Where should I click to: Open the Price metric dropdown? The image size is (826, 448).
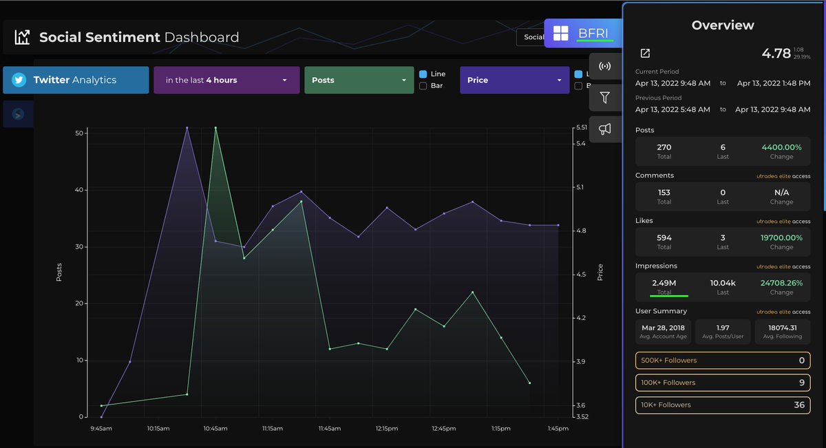click(x=515, y=80)
